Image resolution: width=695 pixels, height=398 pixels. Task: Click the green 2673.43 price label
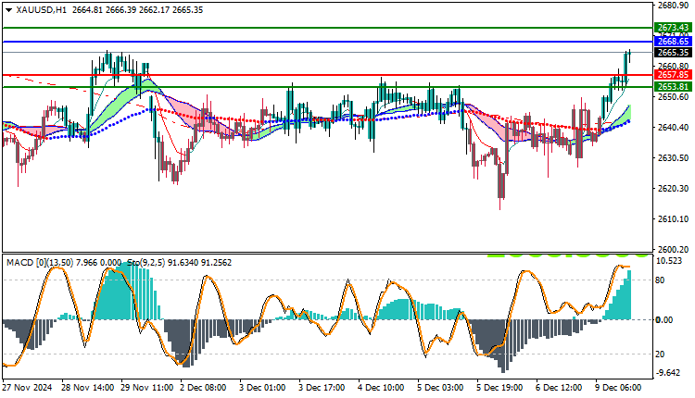[673, 28]
